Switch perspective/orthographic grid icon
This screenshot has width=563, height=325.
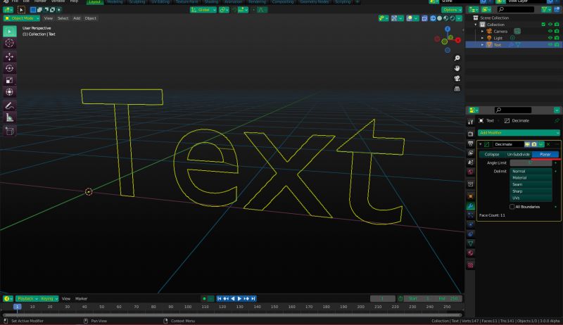[x=457, y=88]
